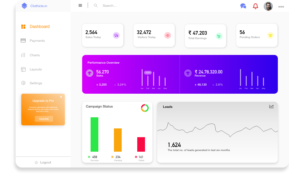Open the chat messages icon
Viewport: 289px width, 182px height.
(243, 6)
